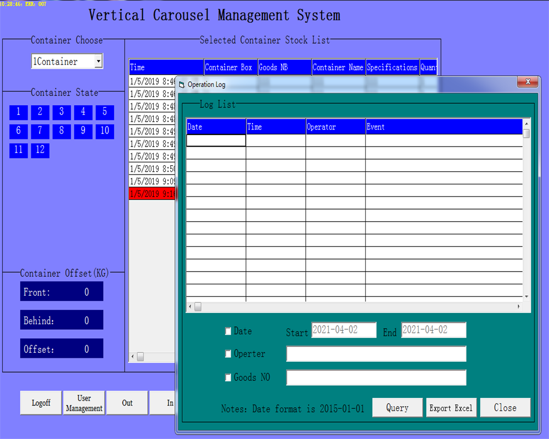Close the Operation Log dialog

pos(505,407)
